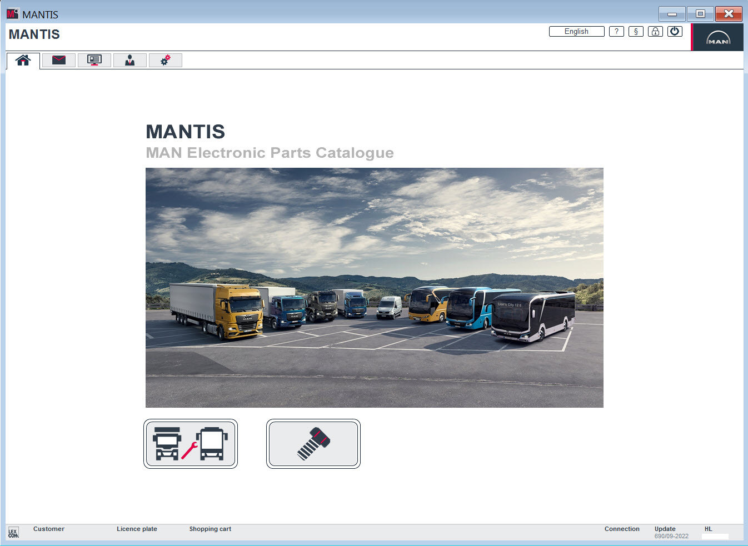Screen dimensions: 748x546
Task: Click the Customer field in the status bar
Action: 48,529
